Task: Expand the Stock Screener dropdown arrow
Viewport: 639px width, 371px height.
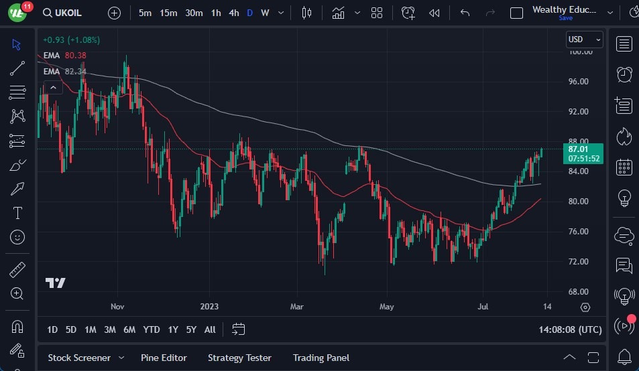Action: coord(121,358)
